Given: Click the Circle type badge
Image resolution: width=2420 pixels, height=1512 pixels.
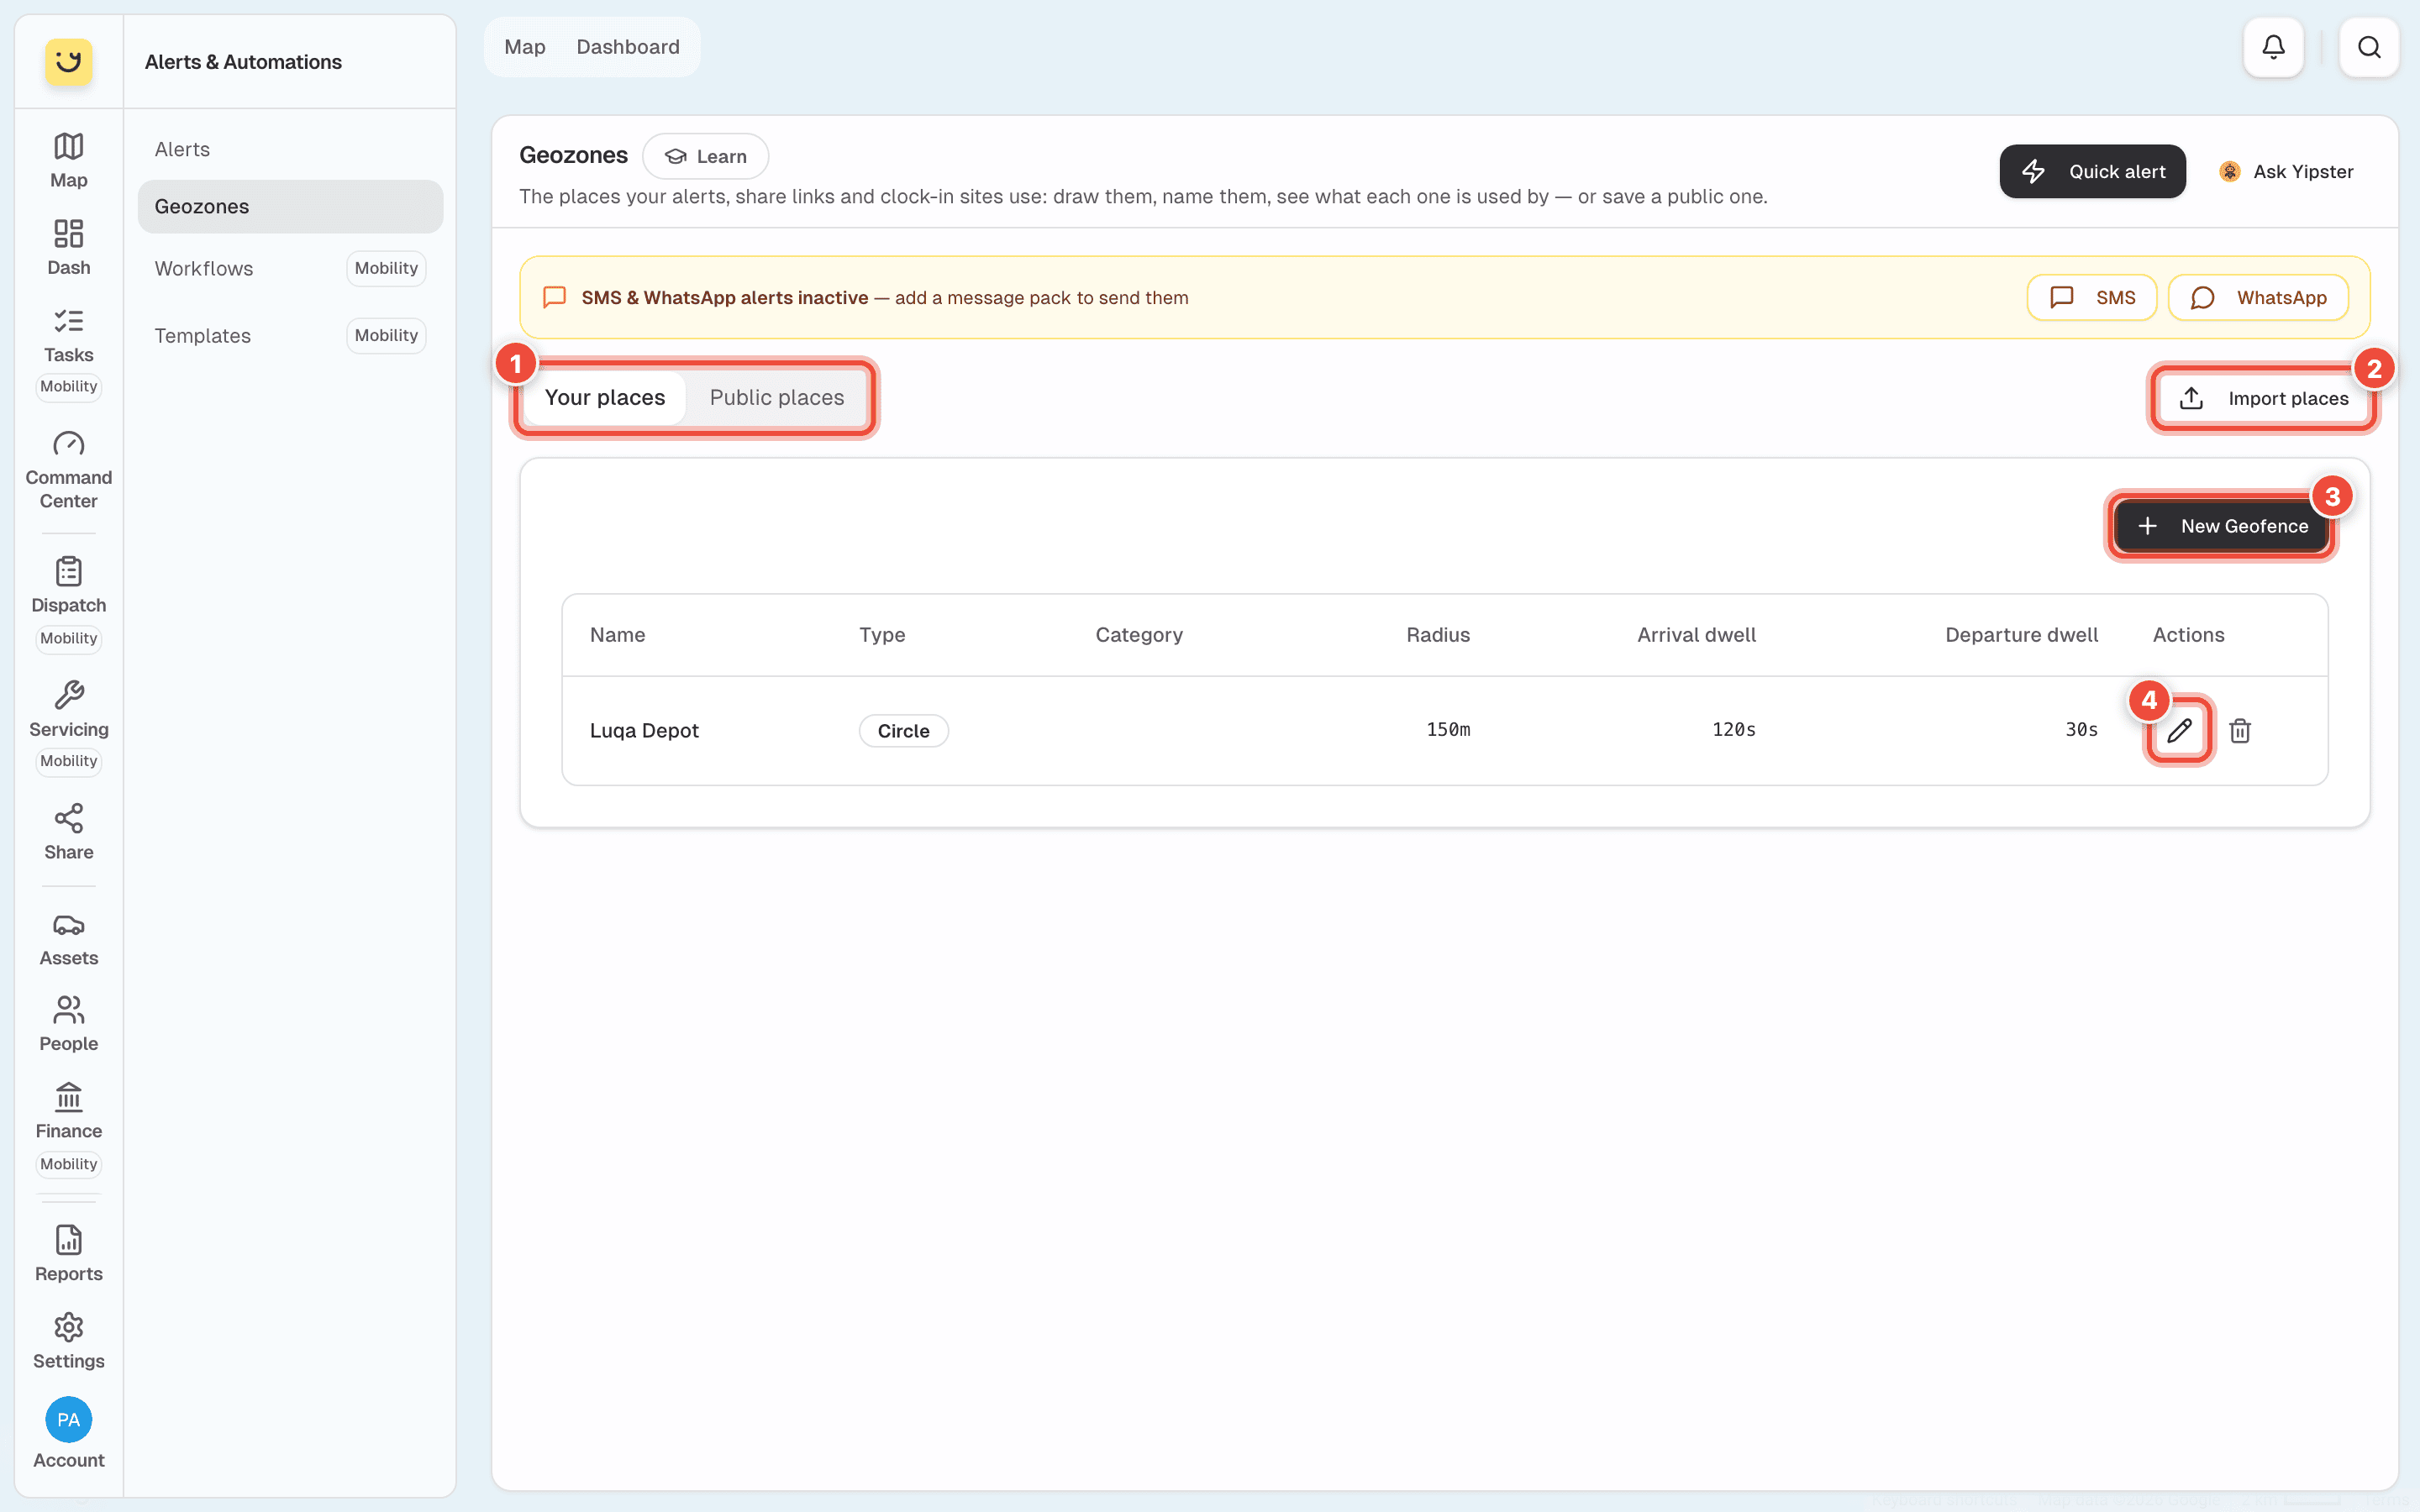Looking at the screenshot, I should (903, 731).
